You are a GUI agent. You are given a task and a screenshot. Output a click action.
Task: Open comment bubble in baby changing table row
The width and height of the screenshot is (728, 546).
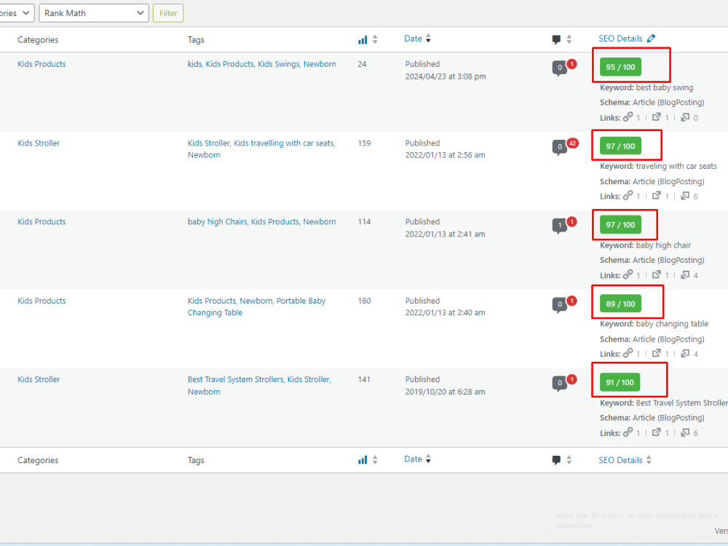(559, 305)
